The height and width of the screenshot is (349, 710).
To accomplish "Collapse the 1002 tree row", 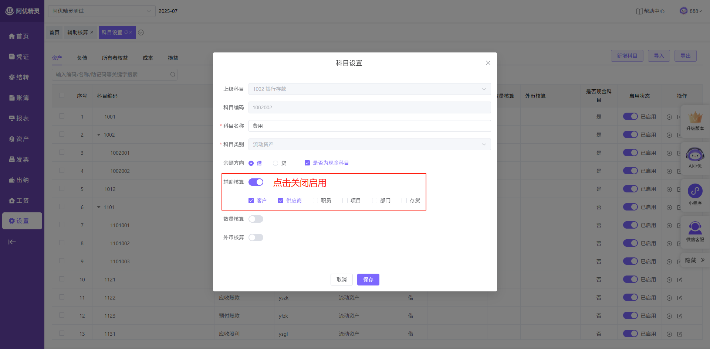I will pyautogui.click(x=99, y=135).
